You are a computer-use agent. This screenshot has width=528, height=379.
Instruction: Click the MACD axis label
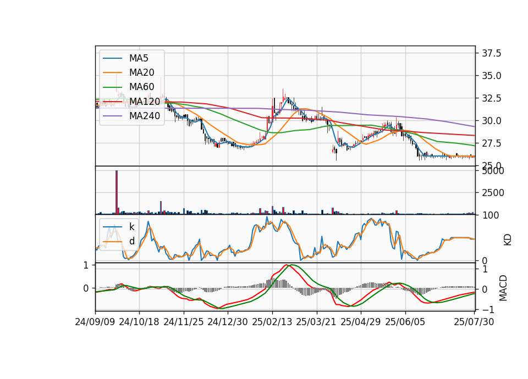[503, 288]
